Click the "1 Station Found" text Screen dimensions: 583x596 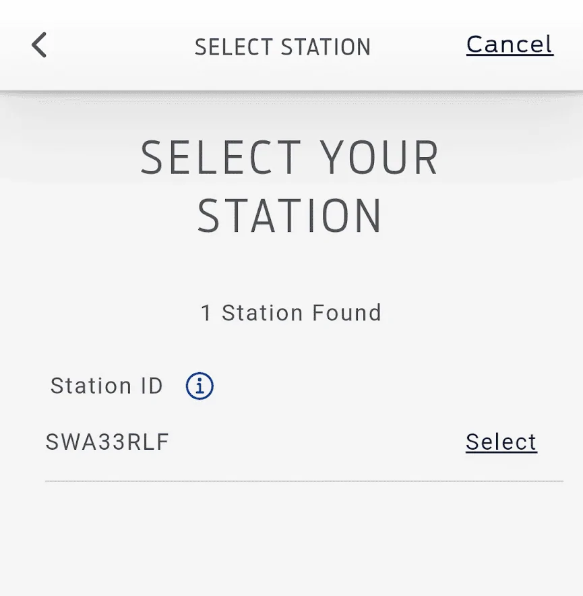coord(290,313)
